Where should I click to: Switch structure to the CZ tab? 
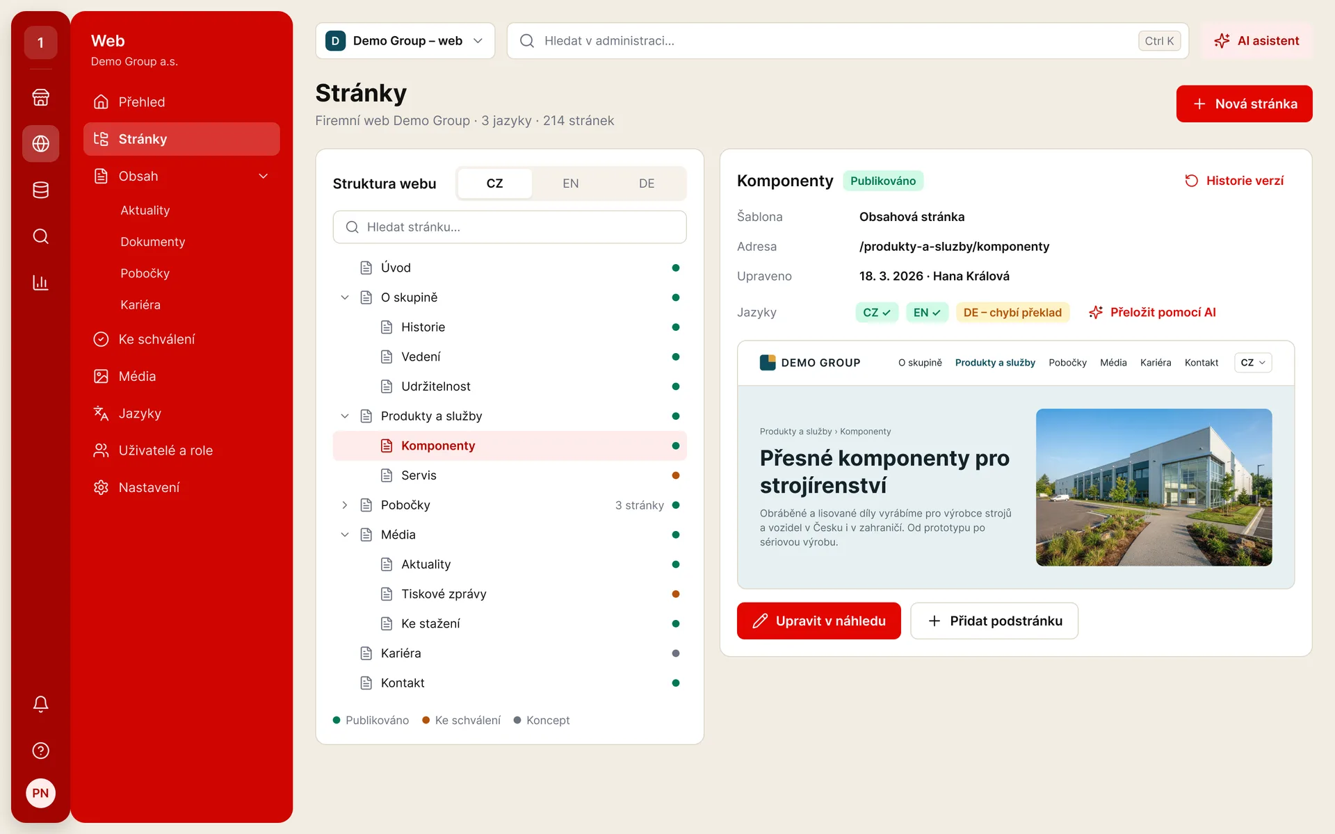[494, 183]
